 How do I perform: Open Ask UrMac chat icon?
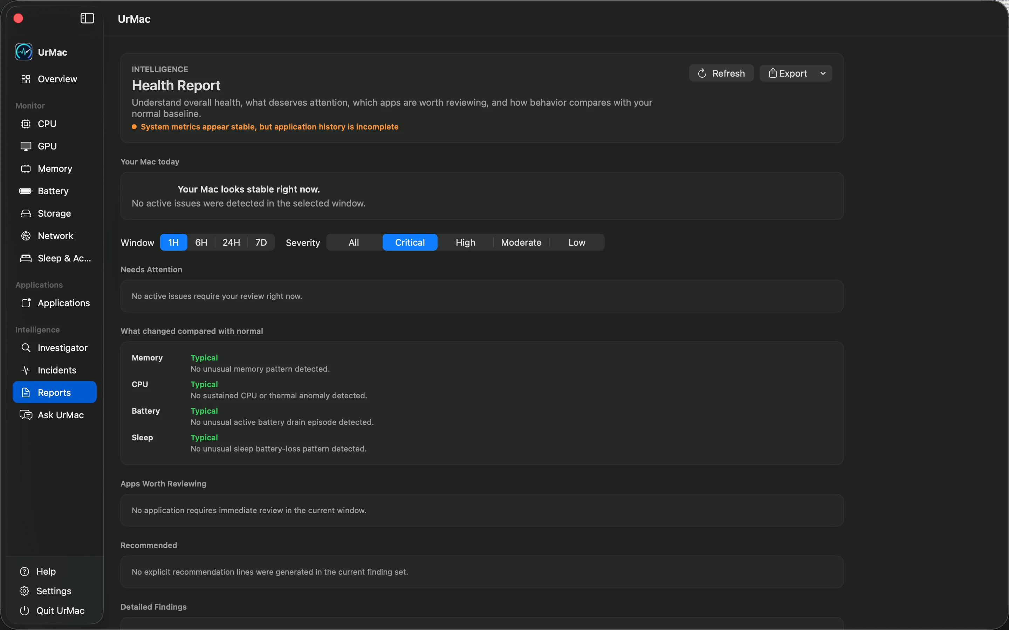(x=26, y=415)
